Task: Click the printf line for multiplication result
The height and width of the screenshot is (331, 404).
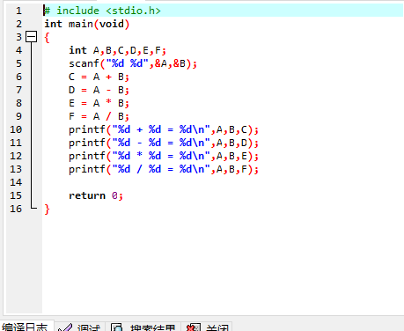Action: [x=164, y=156]
